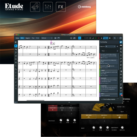Redo action with forward arrow
The image size is (137, 137).
[118, 38]
